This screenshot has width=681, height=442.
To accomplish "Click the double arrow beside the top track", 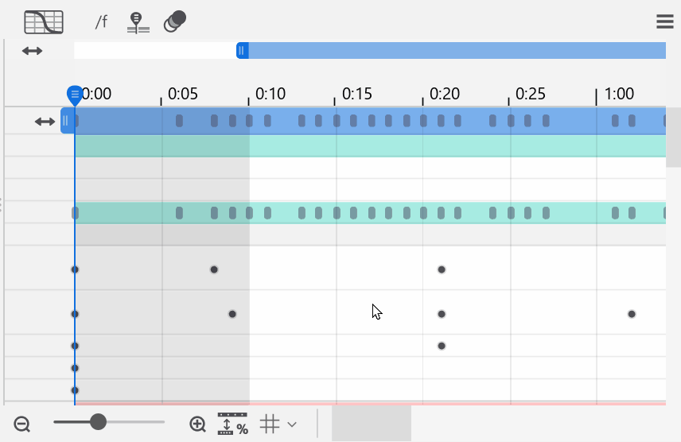I will pyautogui.click(x=45, y=122).
